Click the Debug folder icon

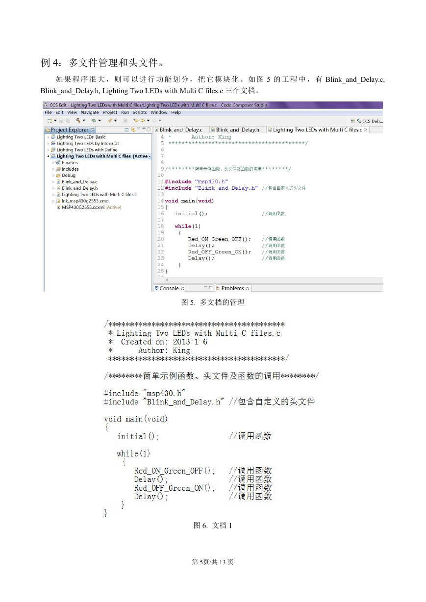pyautogui.click(x=58, y=176)
